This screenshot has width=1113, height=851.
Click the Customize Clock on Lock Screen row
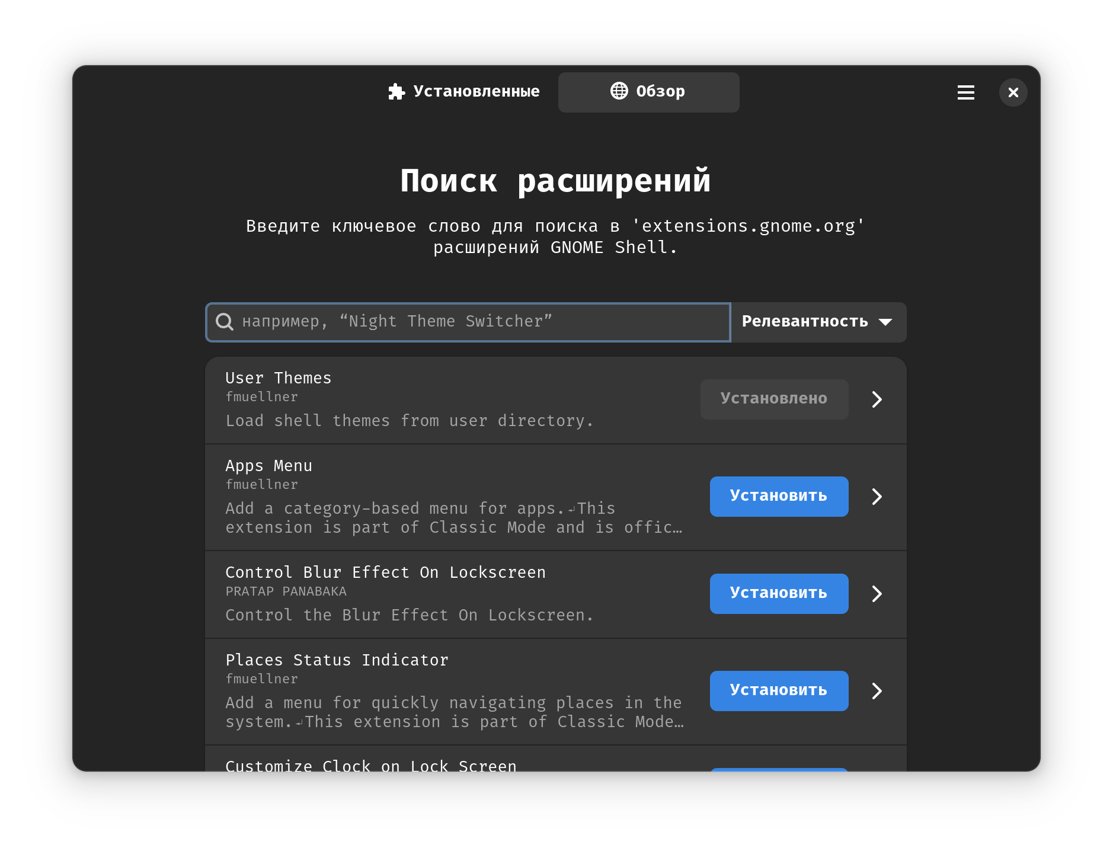(556, 759)
